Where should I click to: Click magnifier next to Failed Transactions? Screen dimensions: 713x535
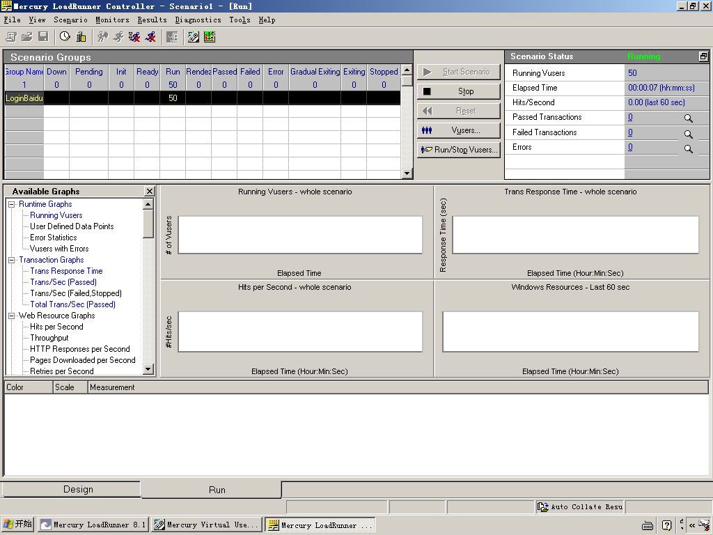tap(689, 134)
